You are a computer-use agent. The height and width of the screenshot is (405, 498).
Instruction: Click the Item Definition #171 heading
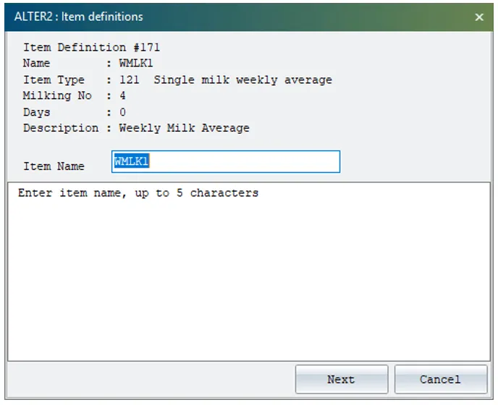click(91, 48)
